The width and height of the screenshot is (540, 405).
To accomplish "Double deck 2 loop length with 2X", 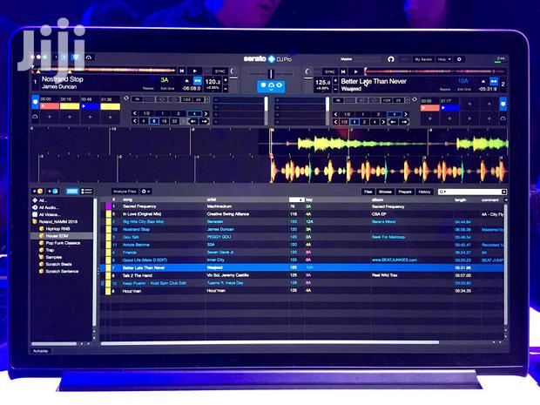I will click(x=398, y=100).
